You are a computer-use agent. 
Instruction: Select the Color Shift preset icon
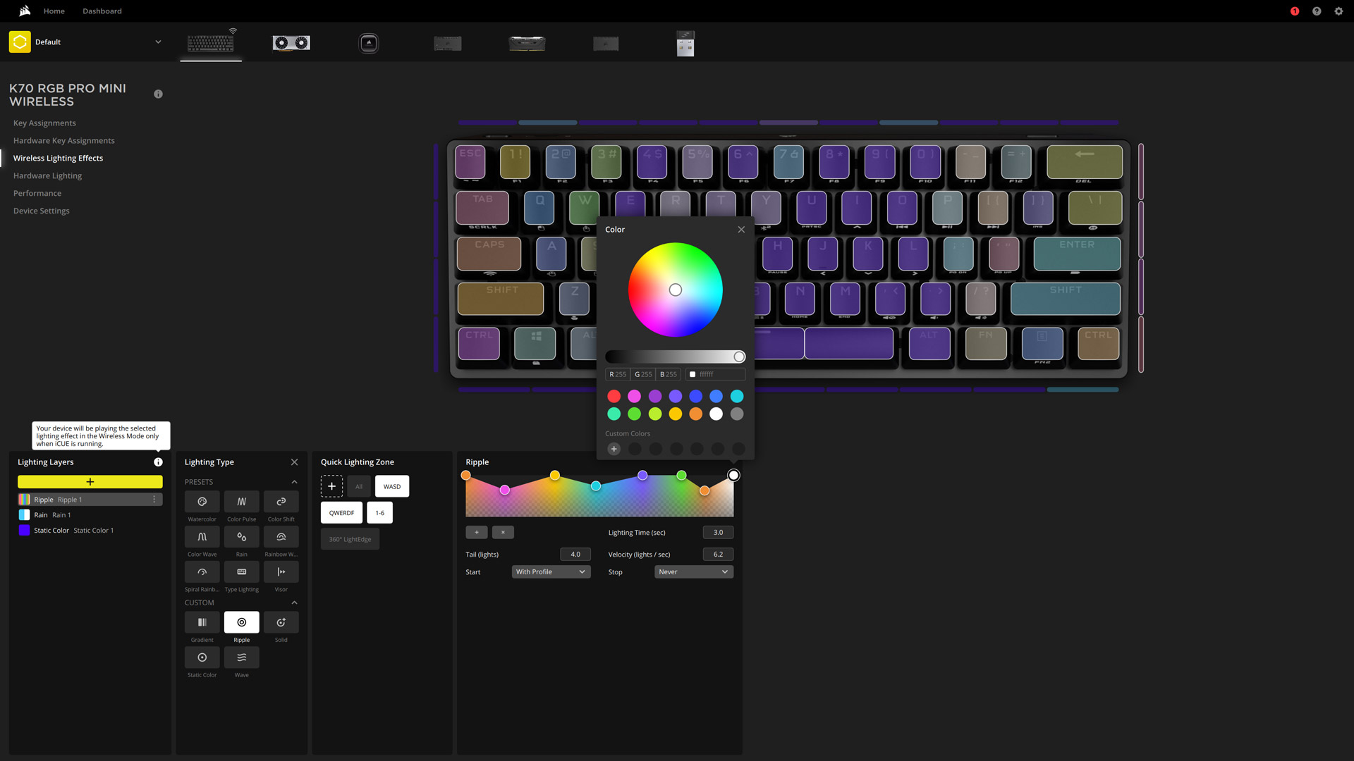pyautogui.click(x=281, y=502)
